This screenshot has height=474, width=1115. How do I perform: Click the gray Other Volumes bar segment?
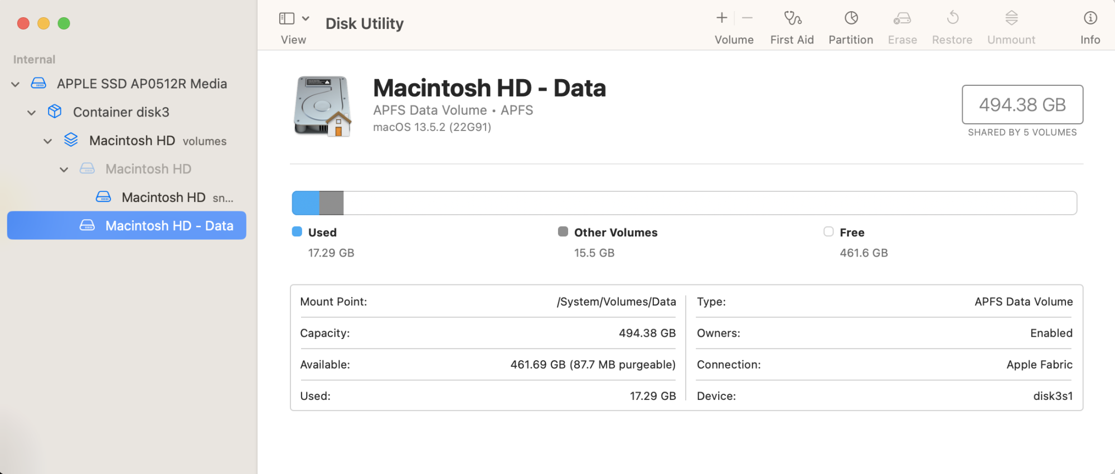tap(332, 203)
